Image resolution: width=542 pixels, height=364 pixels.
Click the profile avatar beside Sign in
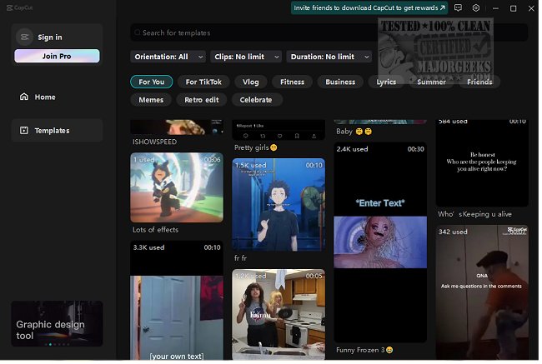coord(24,37)
